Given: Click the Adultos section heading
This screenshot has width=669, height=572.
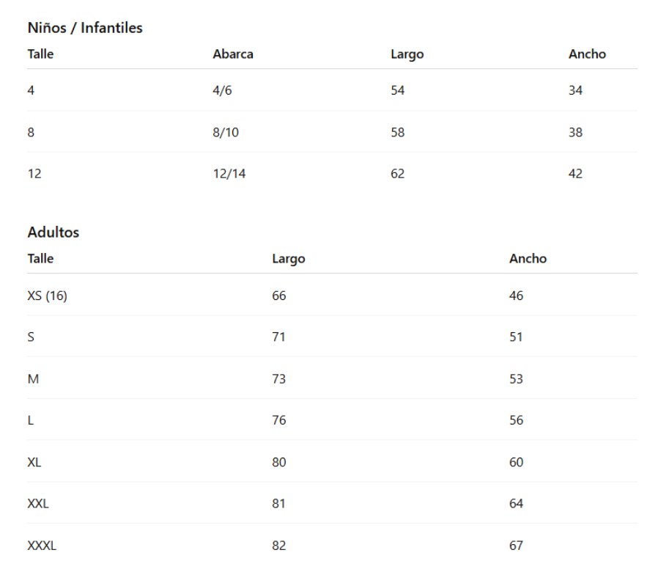Looking at the screenshot, I should pyautogui.click(x=53, y=232).
